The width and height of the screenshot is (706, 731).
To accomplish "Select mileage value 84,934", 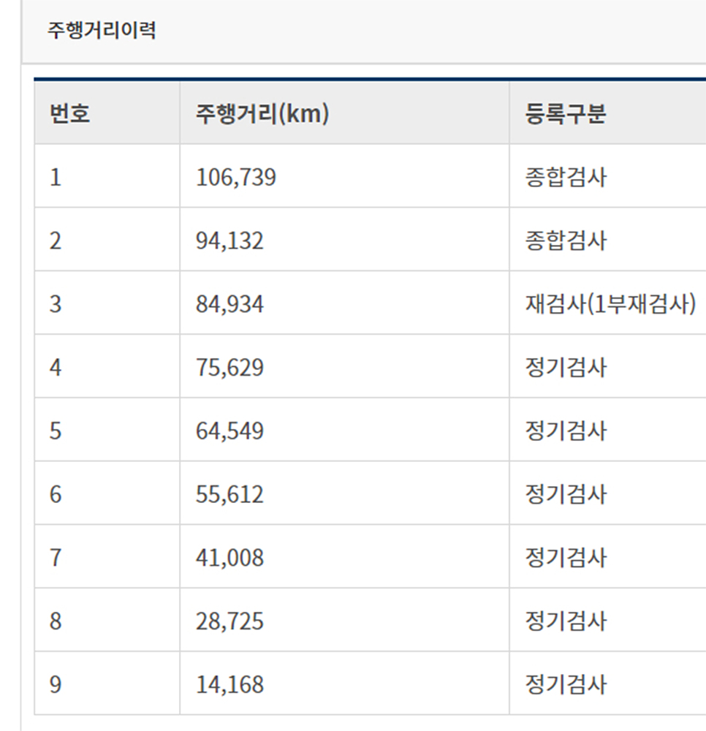I will 229,304.
